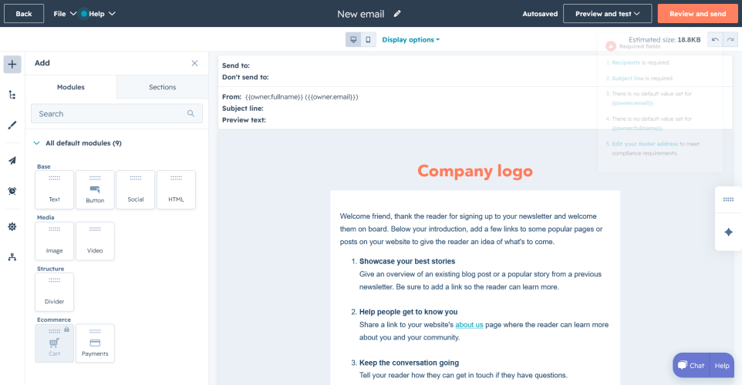Select the Video module
The width and height of the screenshot is (742, 385).
95,241
